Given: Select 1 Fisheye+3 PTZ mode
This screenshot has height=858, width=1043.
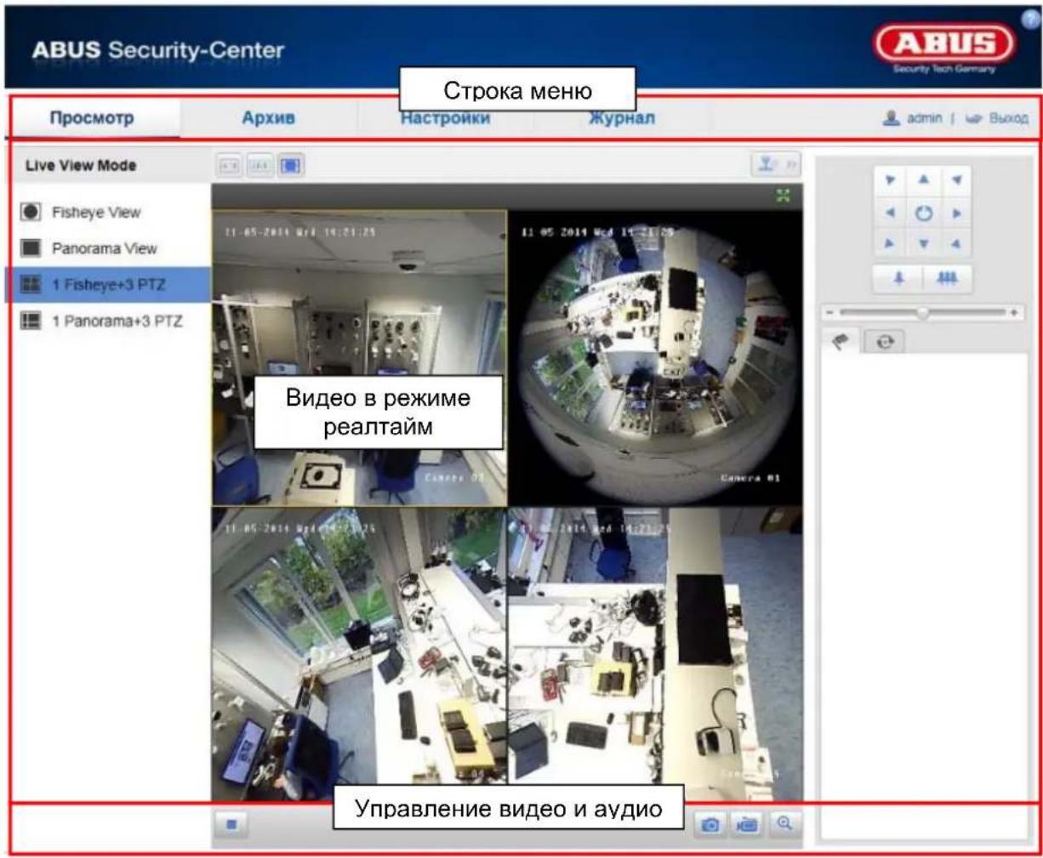Looking at the screenshot, I should tap(108, 285).
